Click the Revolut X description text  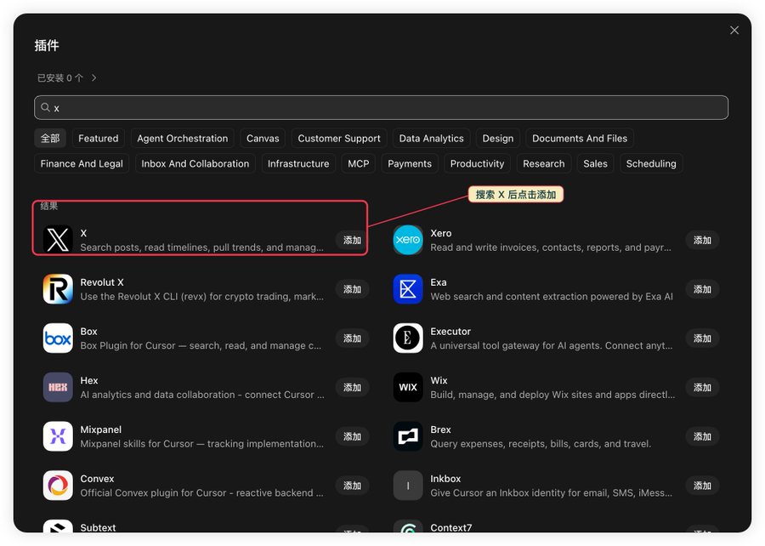(x=201, y=297)
